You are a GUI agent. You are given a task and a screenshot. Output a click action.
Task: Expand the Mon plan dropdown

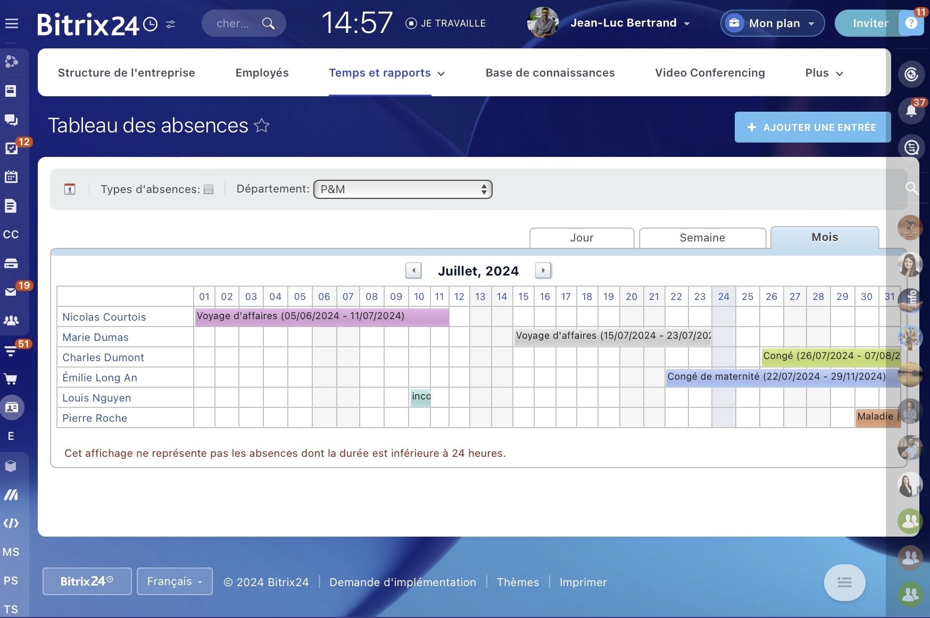(773, 23)
